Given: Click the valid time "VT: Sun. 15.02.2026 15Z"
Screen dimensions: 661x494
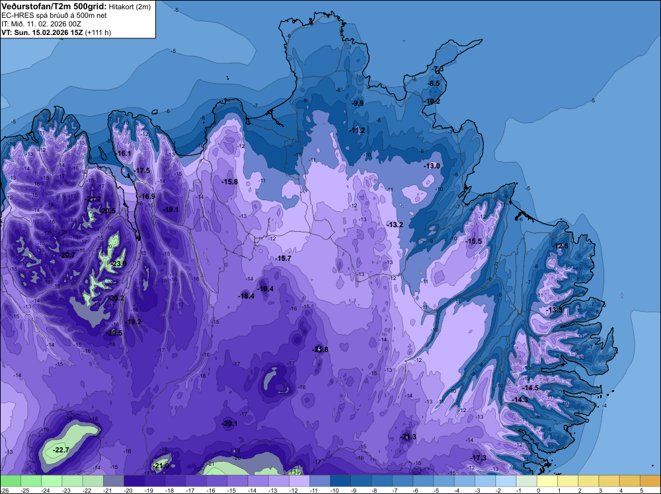Looking at the screenshot, I should [x=42, y=32].
